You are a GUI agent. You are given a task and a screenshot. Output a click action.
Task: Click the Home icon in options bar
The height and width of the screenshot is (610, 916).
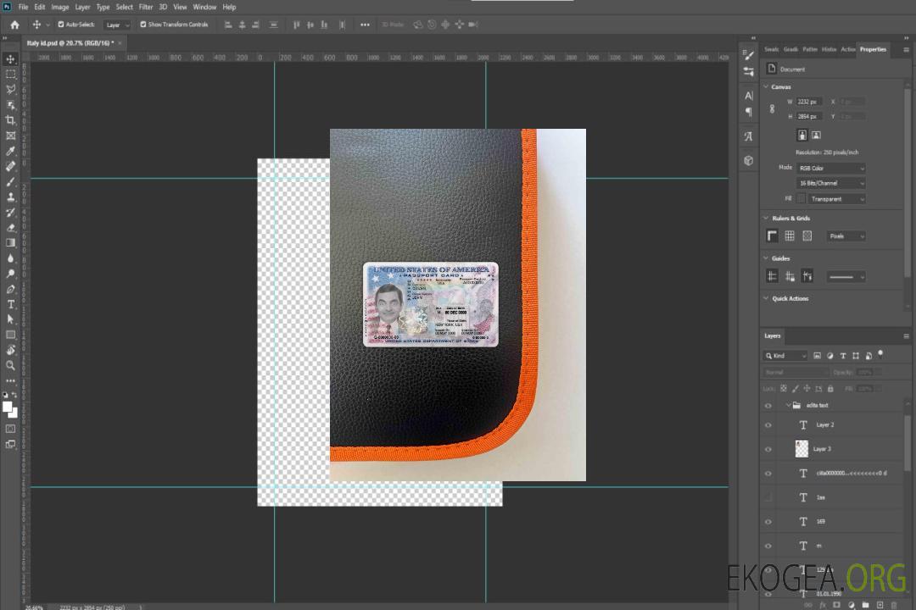[x=14, y=25]
